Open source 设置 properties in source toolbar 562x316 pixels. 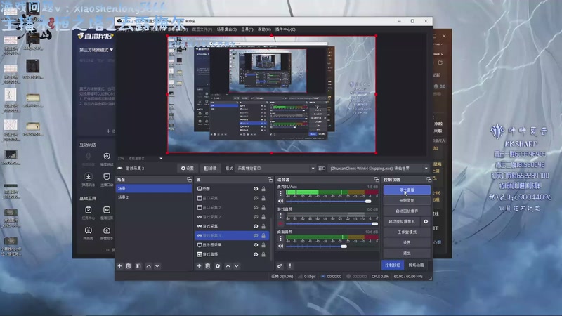tap(188, 168)
